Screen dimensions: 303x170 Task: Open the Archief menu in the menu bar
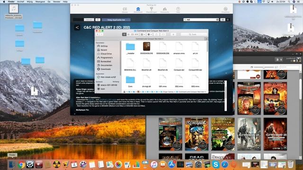pos(20,1)
